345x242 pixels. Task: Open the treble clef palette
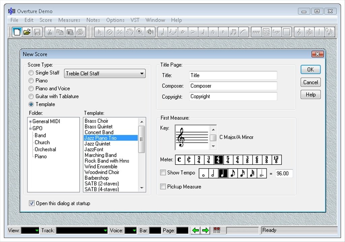[299, 32]
